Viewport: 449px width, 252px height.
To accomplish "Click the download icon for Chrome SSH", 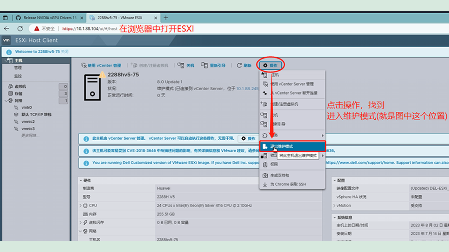I will [265, 184].
